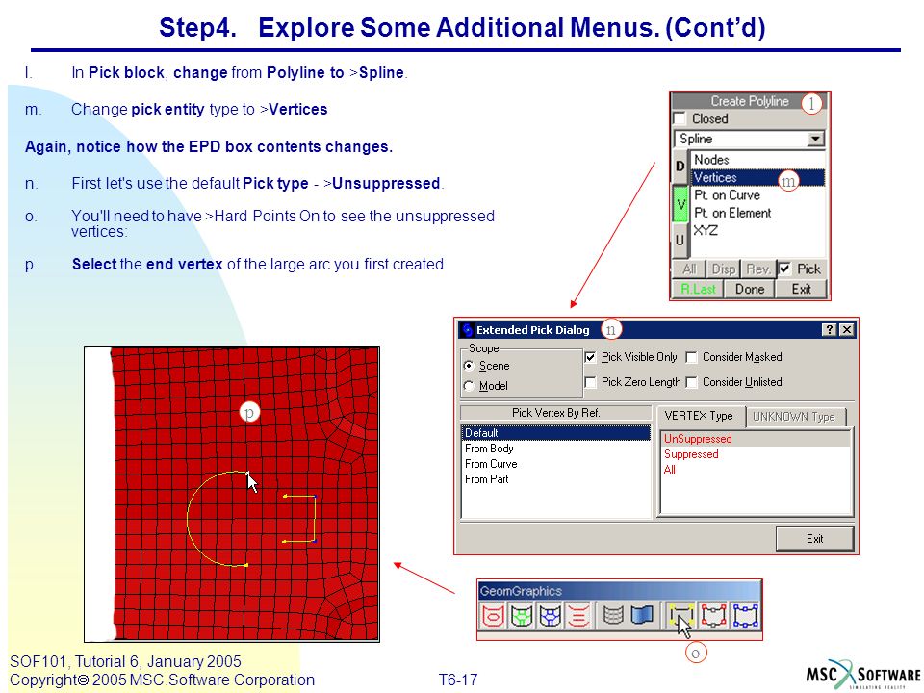Select Pt. on Element entity type
The image size is (924, 693).
tap(757, 213)
